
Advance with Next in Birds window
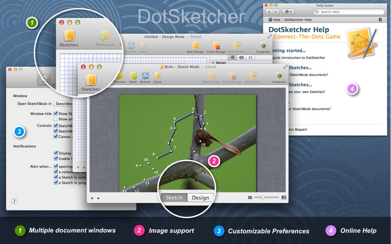tap(133, 78)
